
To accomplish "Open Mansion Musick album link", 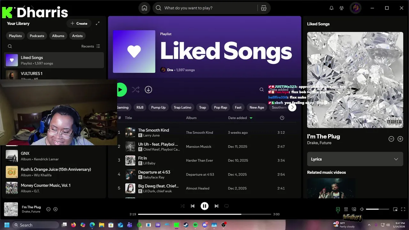I will tap(199, 147).
